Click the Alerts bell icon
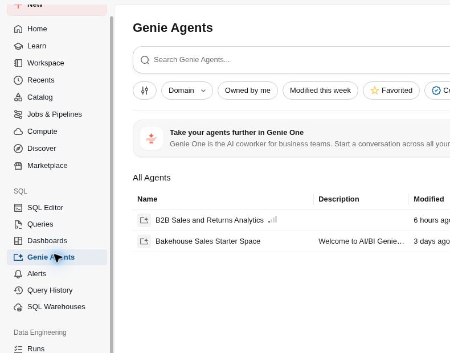Viewport: 450px width, 353px height. pos(18,274)
